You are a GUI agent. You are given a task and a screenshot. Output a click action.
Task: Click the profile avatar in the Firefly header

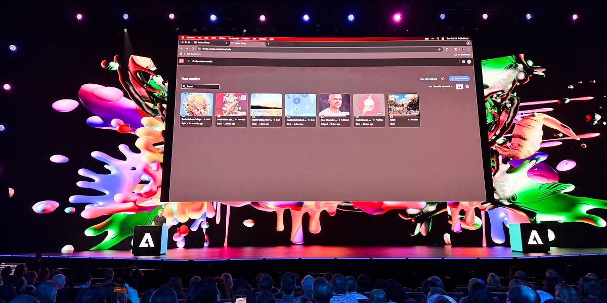[x=469, y=62]
